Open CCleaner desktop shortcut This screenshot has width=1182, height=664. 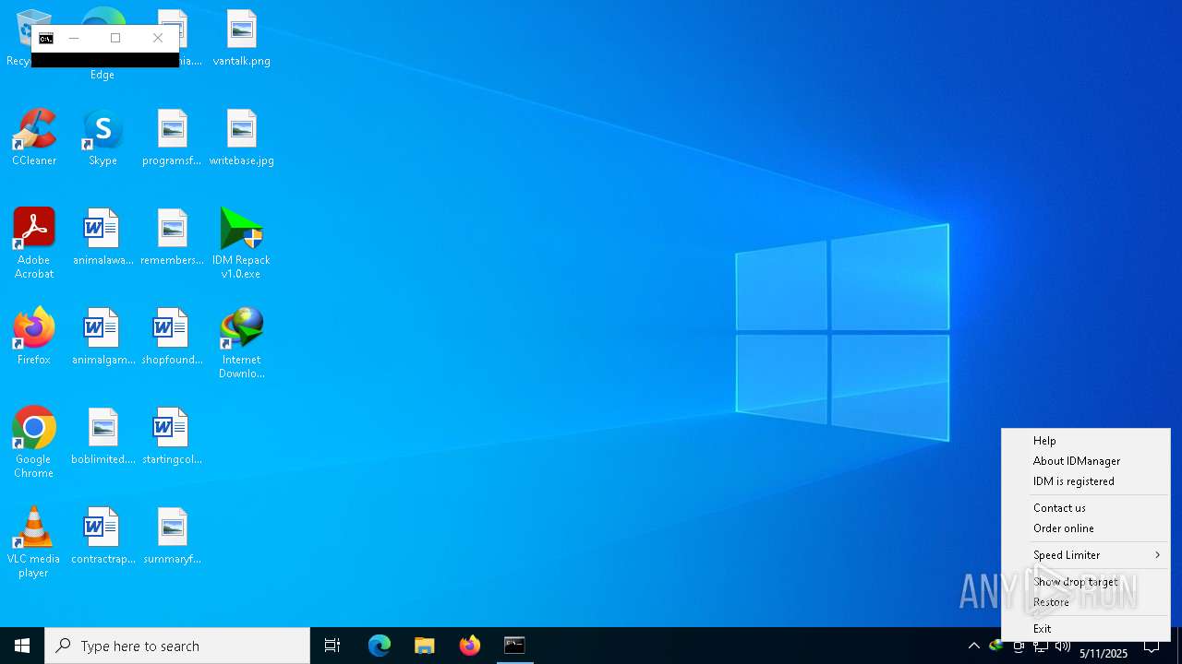pos(34,137)
